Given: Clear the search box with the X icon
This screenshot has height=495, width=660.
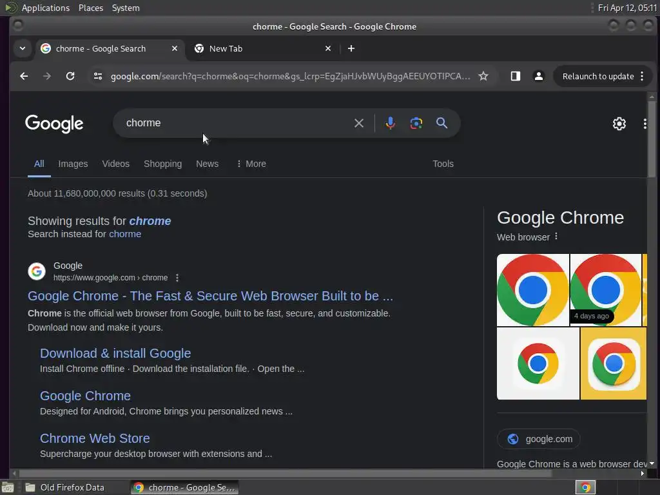Looking at the screenshot, I should (358, 123).
